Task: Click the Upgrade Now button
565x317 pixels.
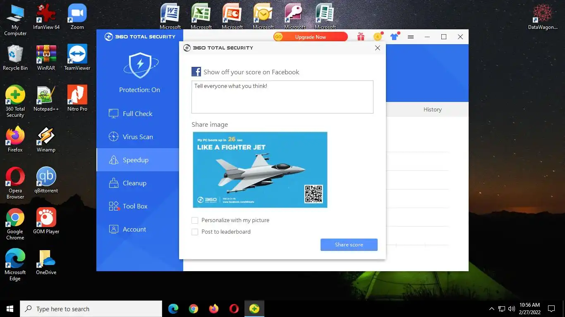Action: [310, 37]
